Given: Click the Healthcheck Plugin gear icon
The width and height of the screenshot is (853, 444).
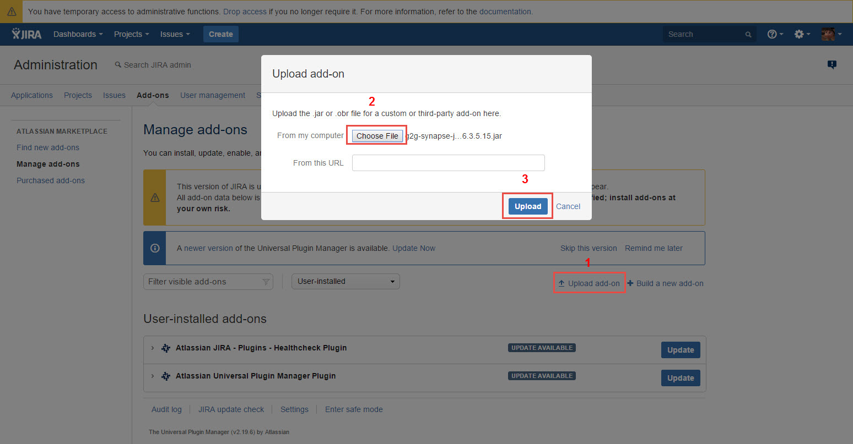Looking at the screenshot, I should click(x=165, y=348).
